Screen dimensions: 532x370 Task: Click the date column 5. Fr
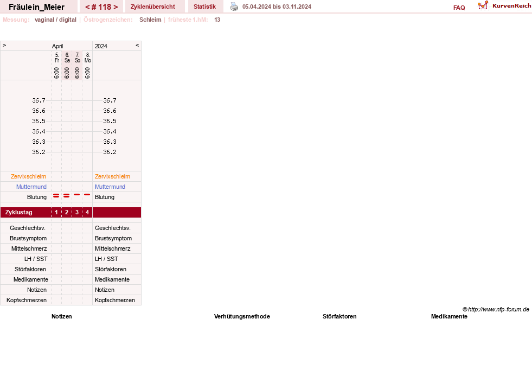pos(56,58)
